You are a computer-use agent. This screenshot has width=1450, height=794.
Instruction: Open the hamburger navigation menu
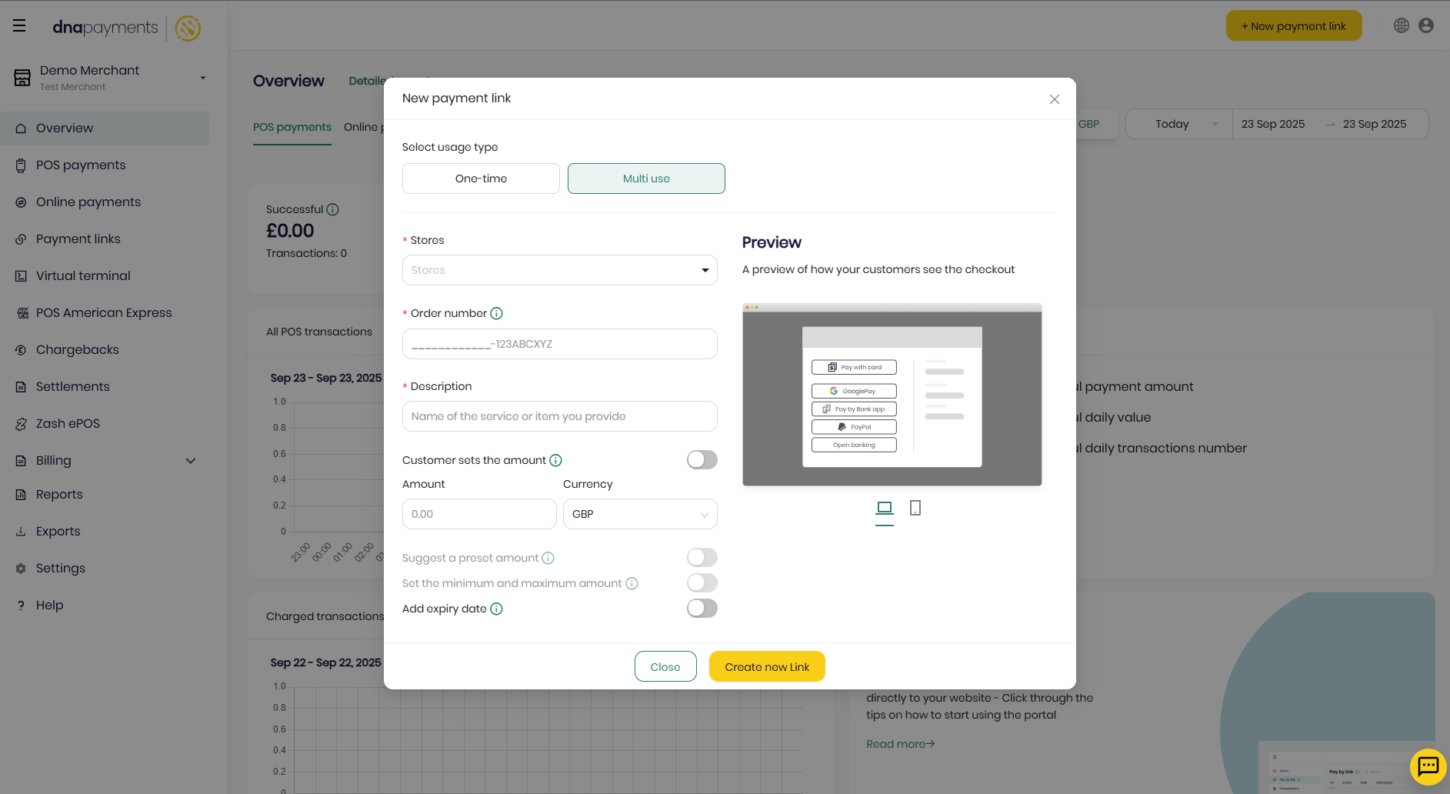click(19, 25)
